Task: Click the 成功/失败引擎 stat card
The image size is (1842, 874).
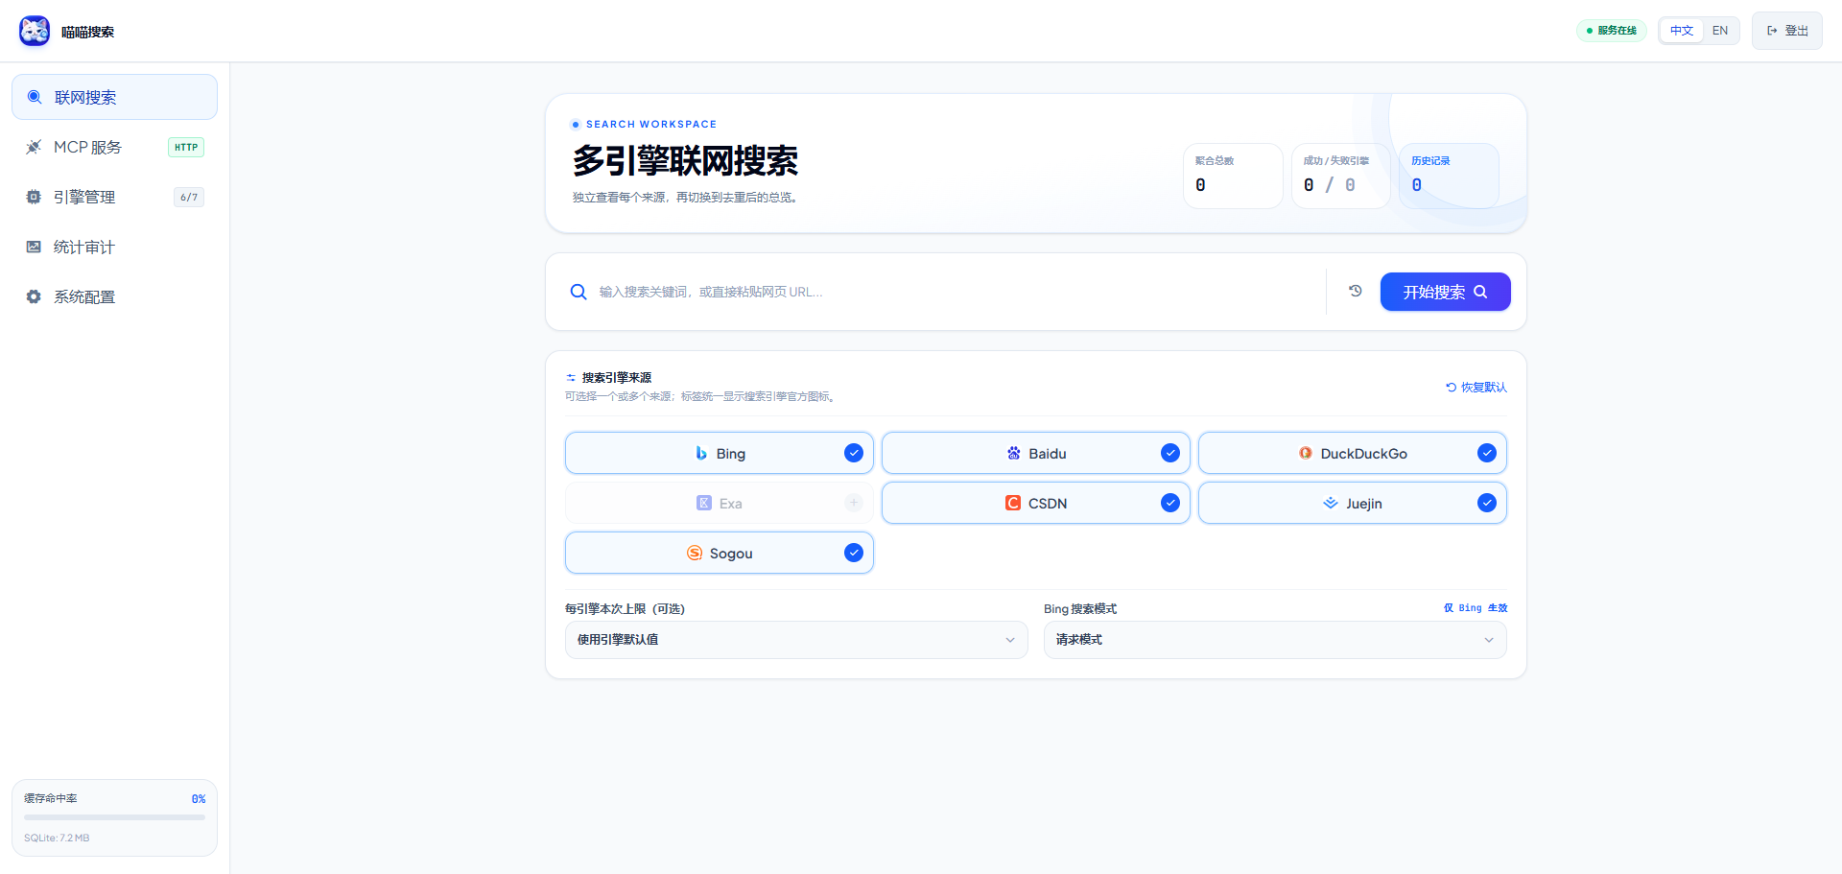Action: [1341, 176]
